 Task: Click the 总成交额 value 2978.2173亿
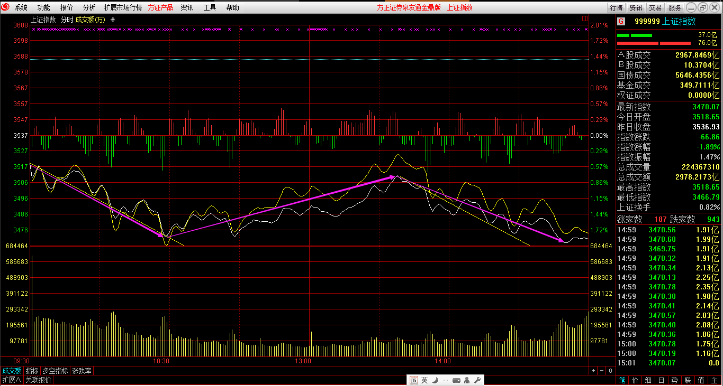pyautogui.click(x=697, y=177)
